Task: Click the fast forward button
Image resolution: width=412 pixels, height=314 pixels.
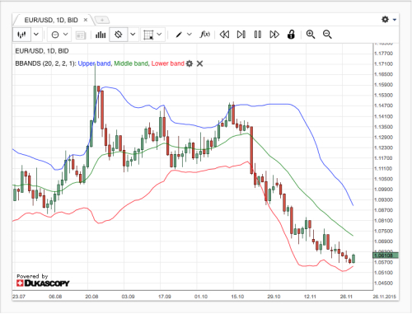Action: 274,35
